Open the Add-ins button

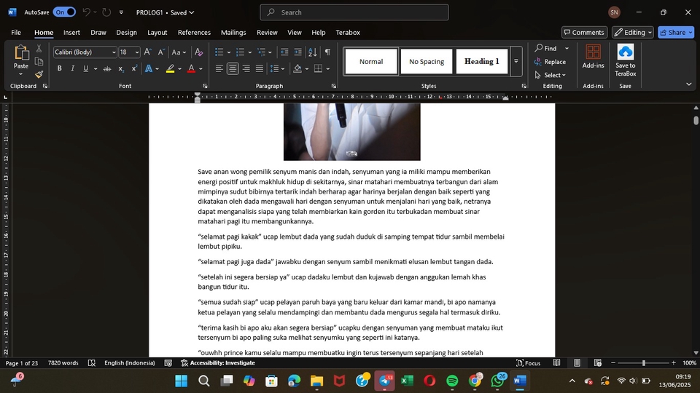tap(593, 57)
